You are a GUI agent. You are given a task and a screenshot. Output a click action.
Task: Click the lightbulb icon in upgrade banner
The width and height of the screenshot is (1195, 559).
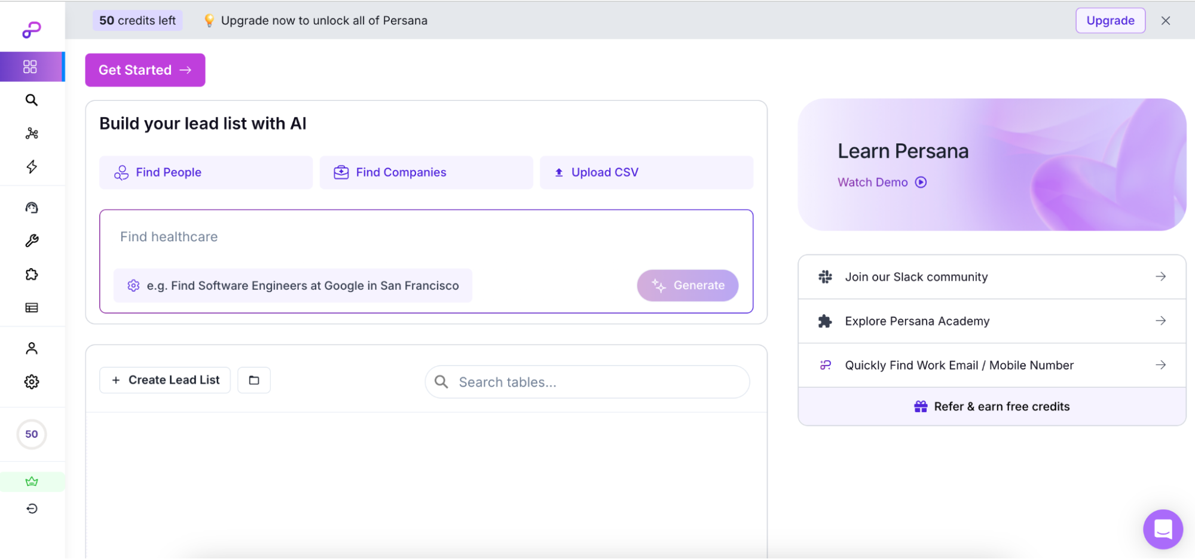[209, 20]
